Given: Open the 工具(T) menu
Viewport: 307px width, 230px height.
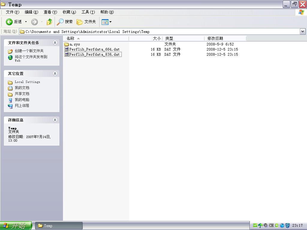Looking at the screenshot, I should [88, 12].
